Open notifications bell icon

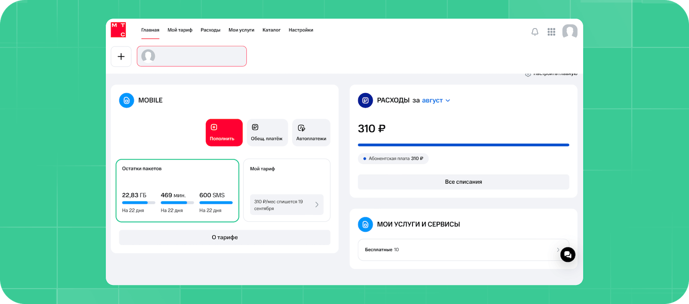pyautogui.click(x=535, y=32)
